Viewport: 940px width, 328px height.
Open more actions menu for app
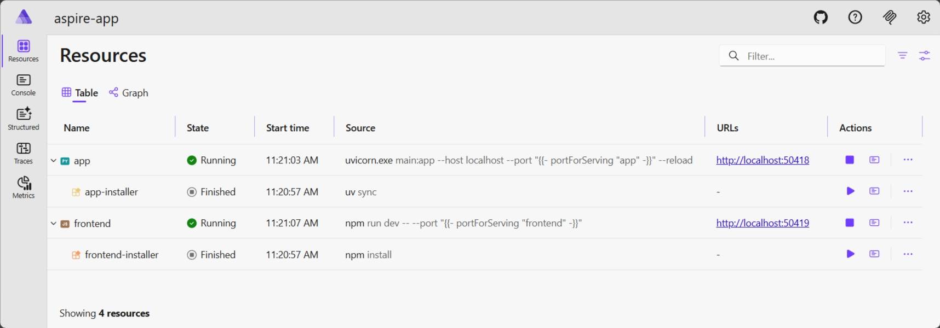coord(908,160)
